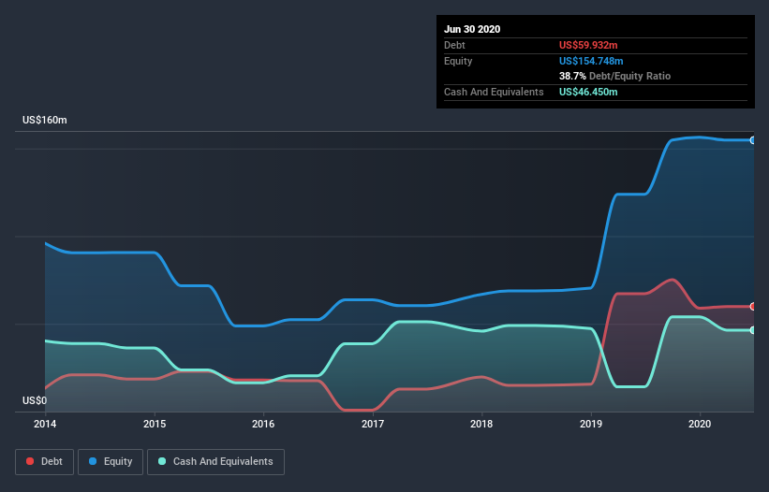This screenshot has height=492, width=769.
Task: Click the US$154.748m equity value
Action: click(591, 61)
